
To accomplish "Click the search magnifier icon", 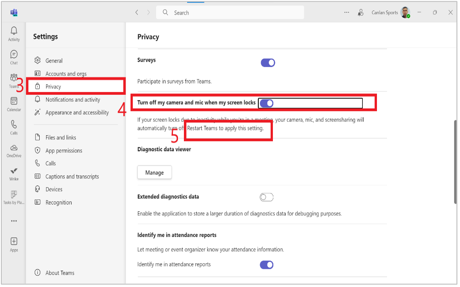I will [166, 12].
